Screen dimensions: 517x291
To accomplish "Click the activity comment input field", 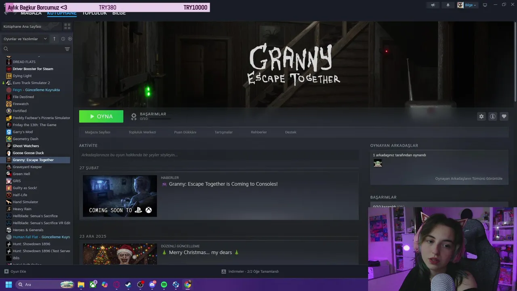I will point(219,155).
